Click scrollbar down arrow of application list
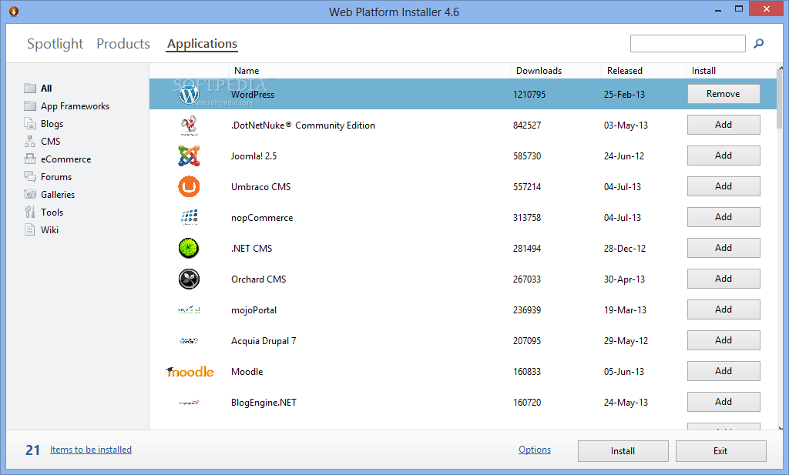 pyautogui.click(x=780, y=428)
